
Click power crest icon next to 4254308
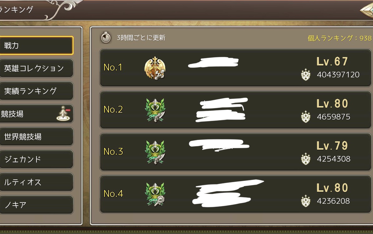point(306,159)
